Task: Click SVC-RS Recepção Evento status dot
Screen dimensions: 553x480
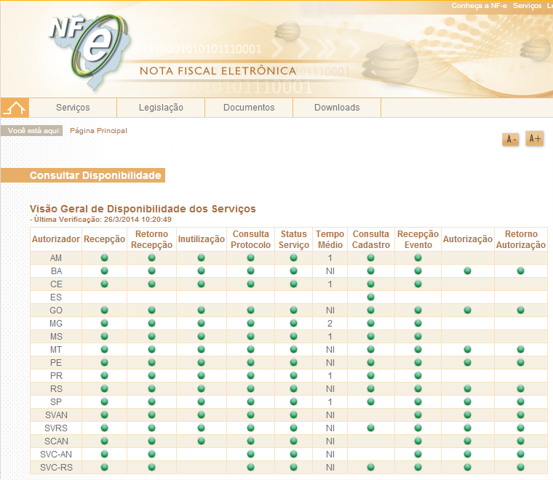Action: [418, 467]
